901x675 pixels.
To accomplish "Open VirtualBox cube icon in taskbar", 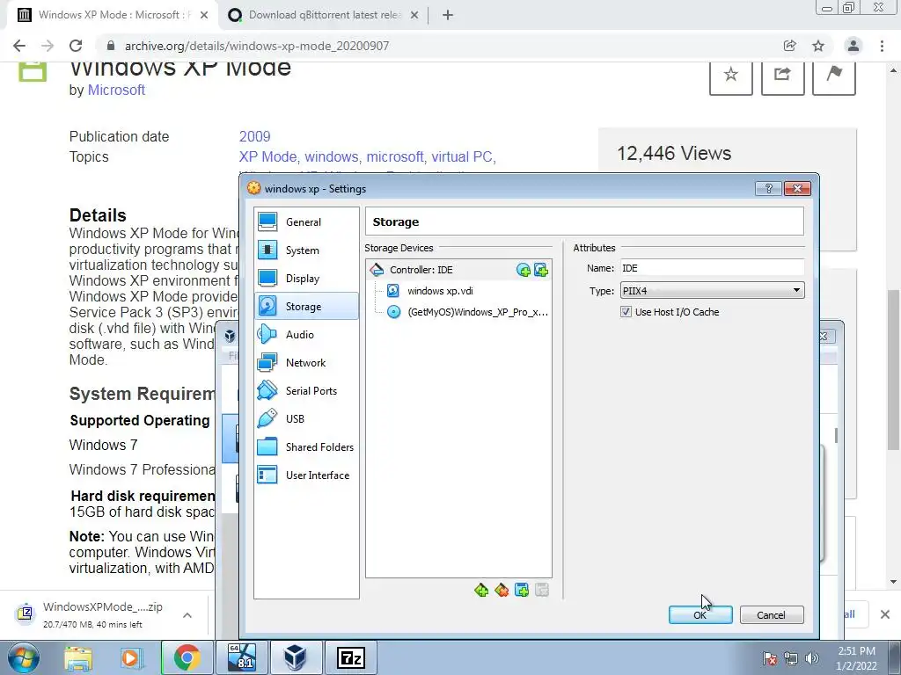I will [296, 657].
